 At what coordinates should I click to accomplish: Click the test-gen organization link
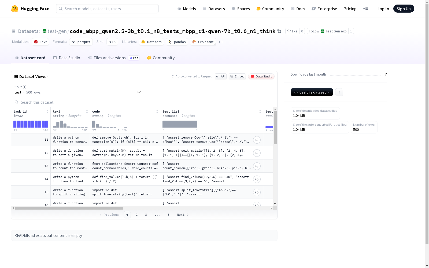tap(57, 31)
